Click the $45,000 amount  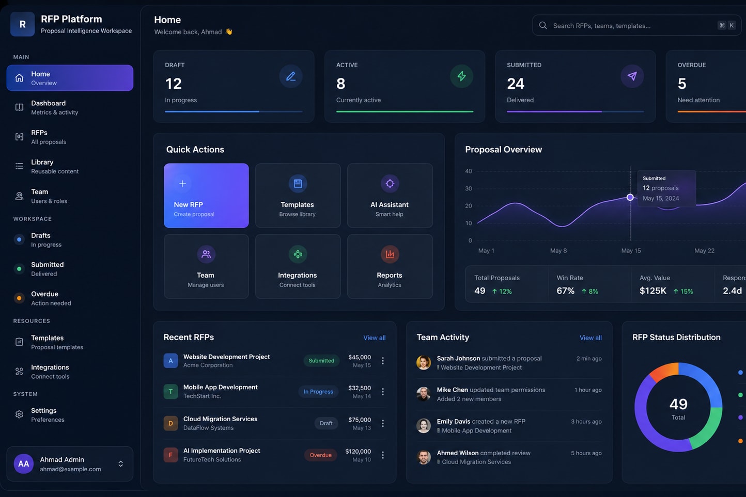(360, 357)
